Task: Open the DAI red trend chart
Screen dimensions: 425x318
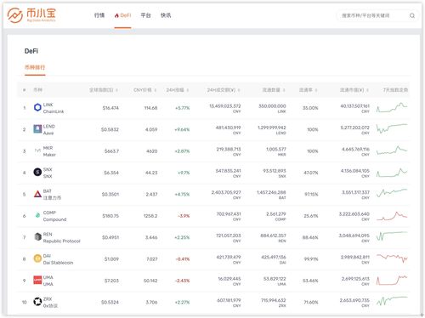Action: pos(392,258)
